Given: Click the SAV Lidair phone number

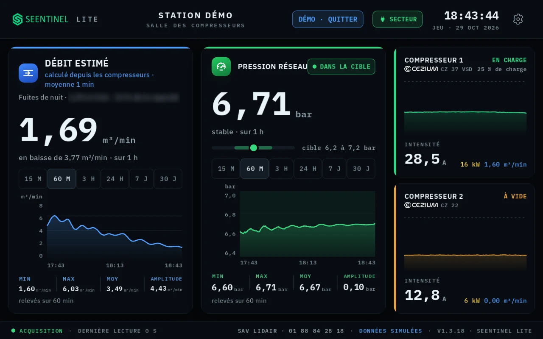Looking at the screenshot, I should click(x=316, y=331).
